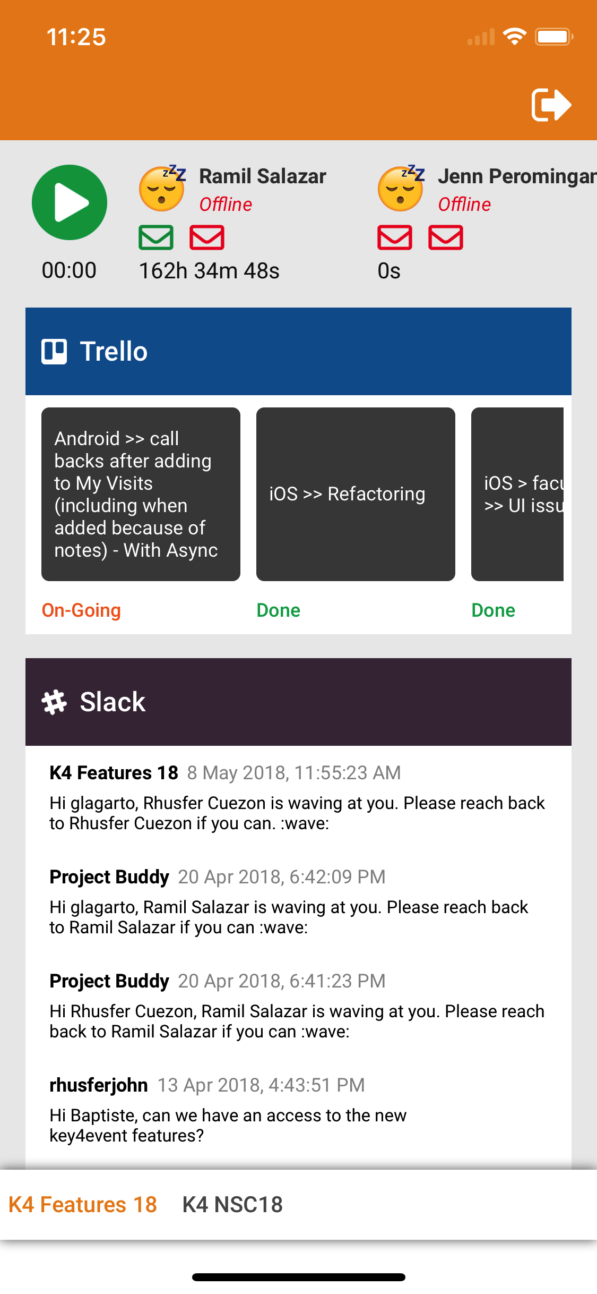Image resolution: width=597 pixels, height=1294 pixels.
Task: Open the partially visible iOS UI issue card
Action: click(517, 494)
